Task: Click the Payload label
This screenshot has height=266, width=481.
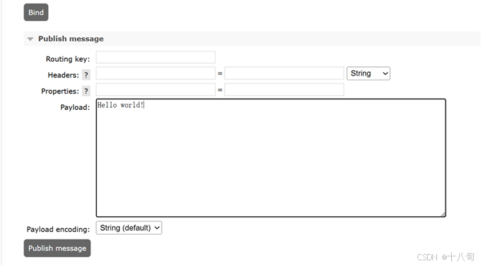Action: tap(75, 108)
